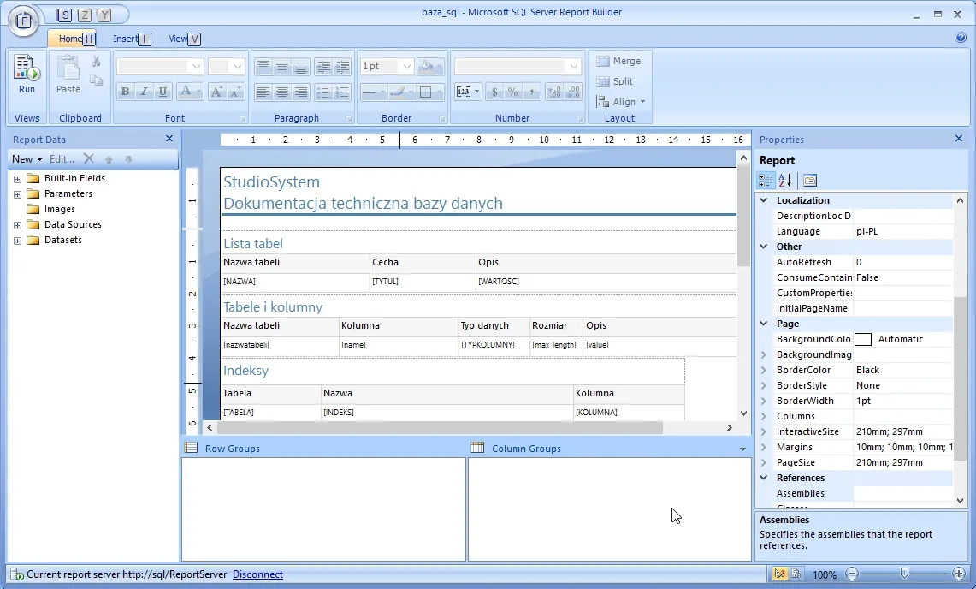
Task: Click the Split cells button
Action: (x=614, y=81)
